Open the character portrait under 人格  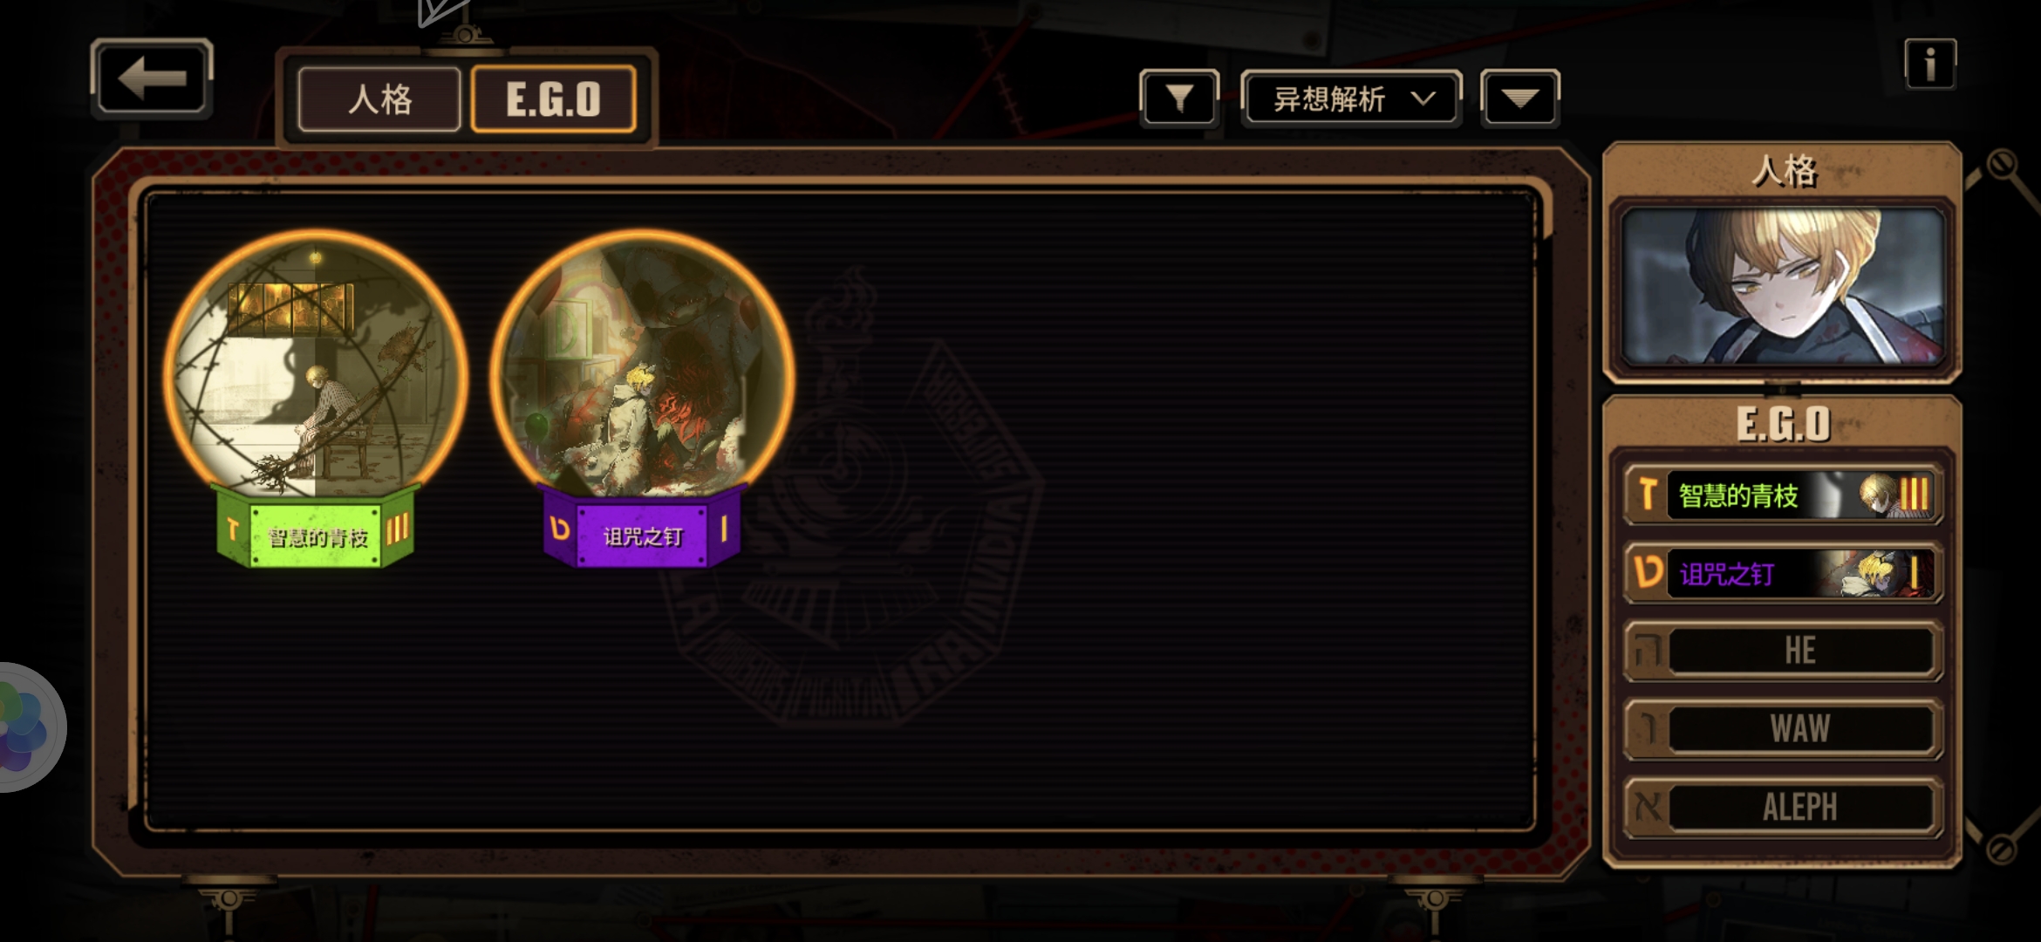pyautogui.click(x=1783, y=287)
